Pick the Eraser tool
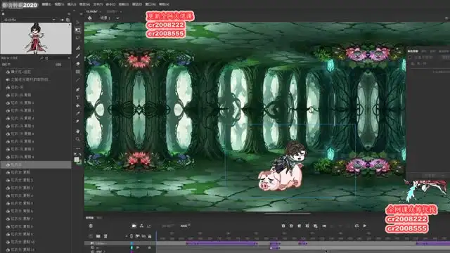 (78, 64)
